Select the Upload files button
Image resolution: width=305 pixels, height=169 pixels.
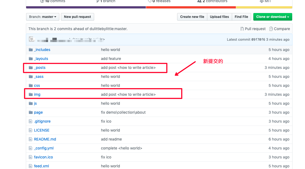tap(219, 17)
